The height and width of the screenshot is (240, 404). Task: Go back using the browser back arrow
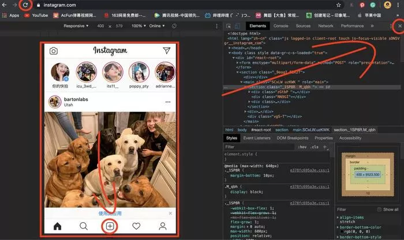pos(4,5)
